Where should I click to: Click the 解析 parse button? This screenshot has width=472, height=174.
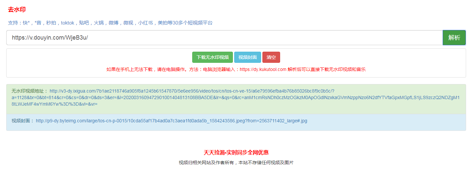454,38
